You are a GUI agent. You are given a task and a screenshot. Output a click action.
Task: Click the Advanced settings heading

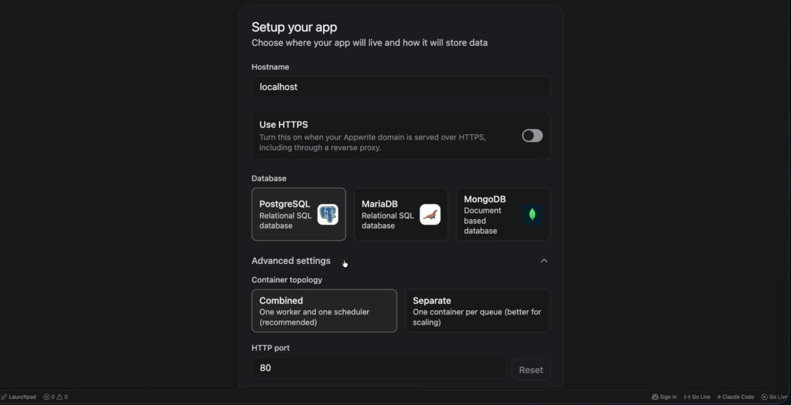(291, 261)
